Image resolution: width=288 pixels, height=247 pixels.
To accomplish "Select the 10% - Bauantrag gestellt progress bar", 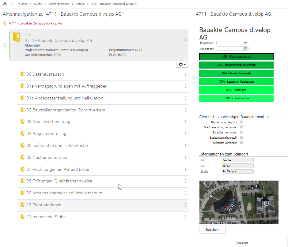I will 237,57.
